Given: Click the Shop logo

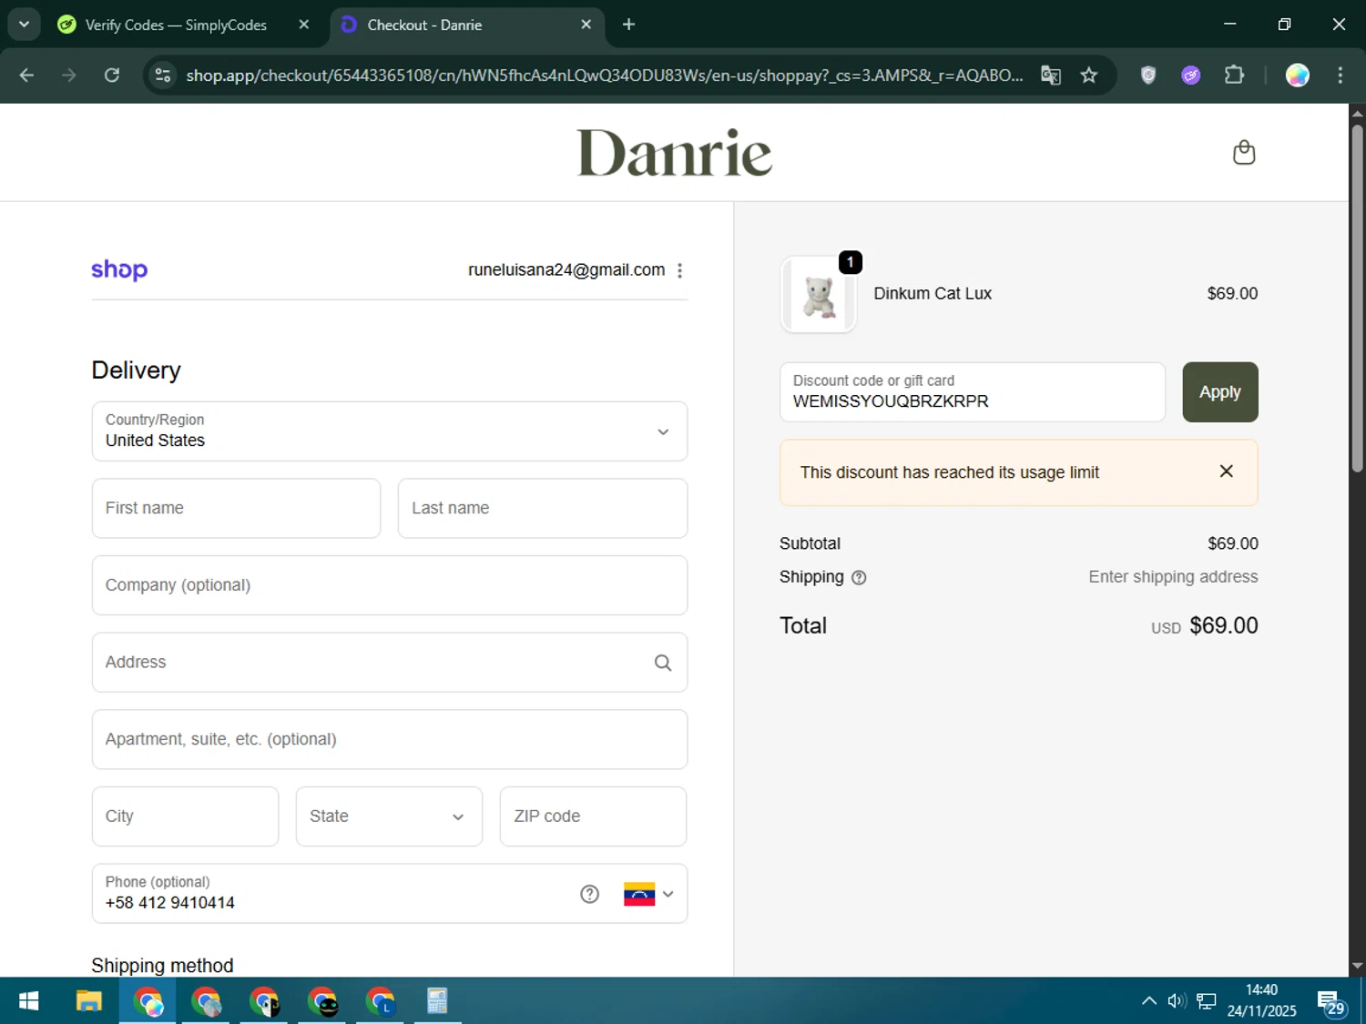Looking at the screenshot, I should click(119, 269).
